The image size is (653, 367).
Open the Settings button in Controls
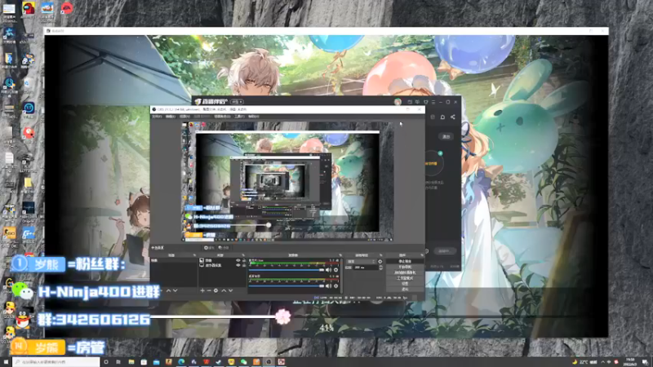point(405,283)
